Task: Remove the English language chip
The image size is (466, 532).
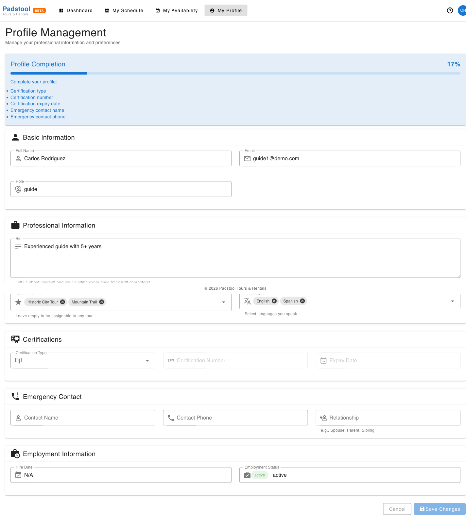Action: 274,301
